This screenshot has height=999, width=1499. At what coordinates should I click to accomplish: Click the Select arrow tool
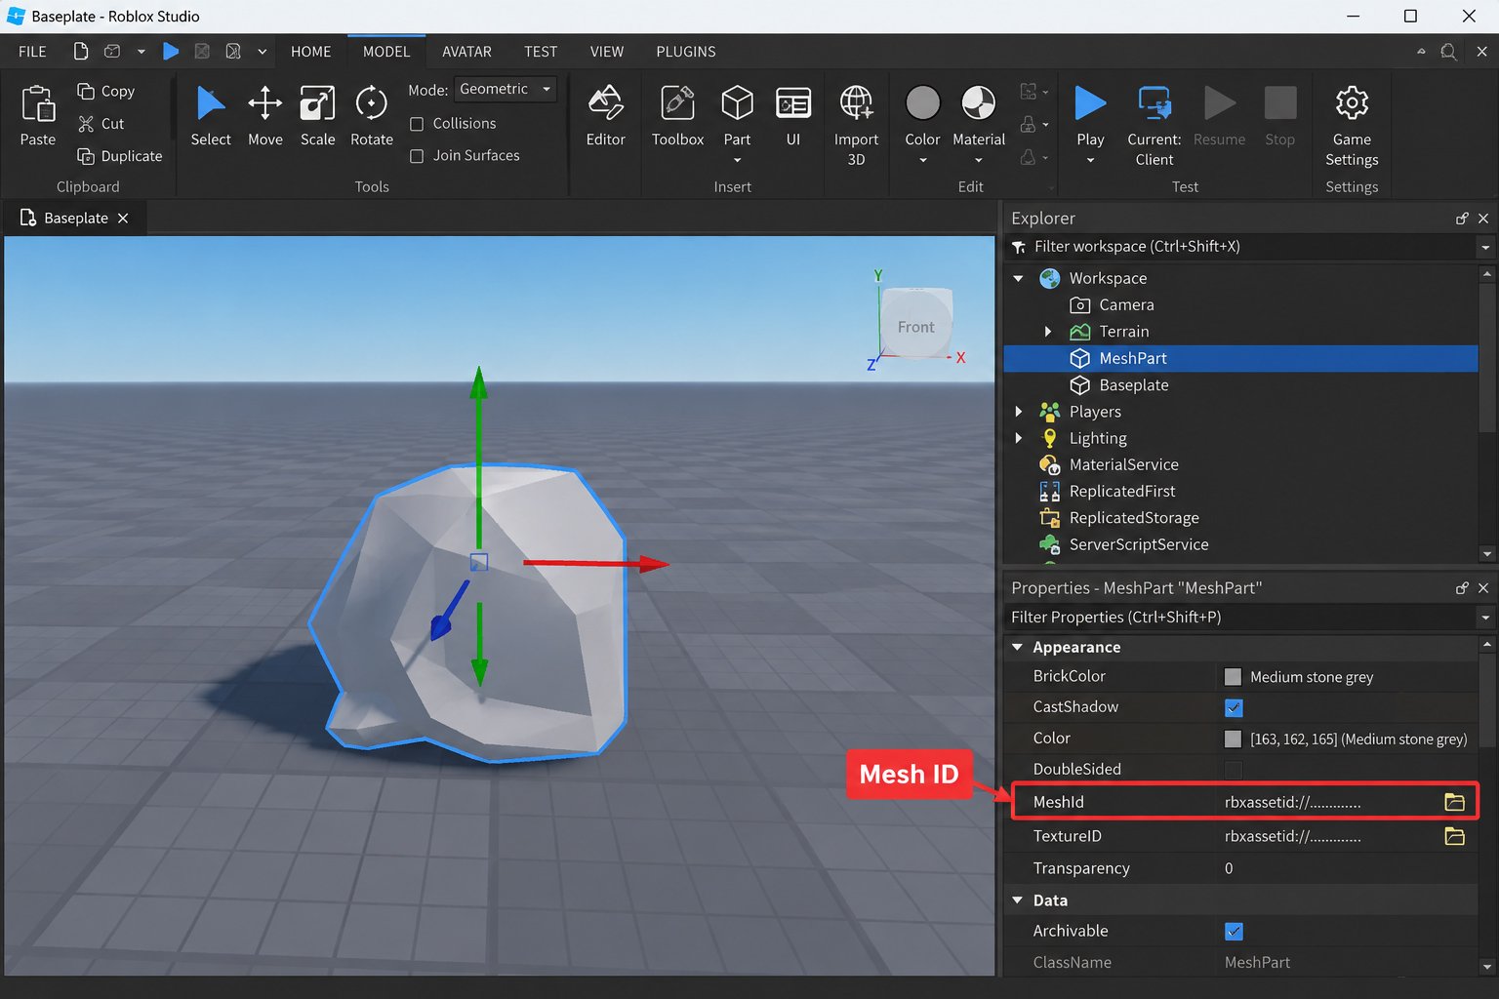click(x=211, y=116)
